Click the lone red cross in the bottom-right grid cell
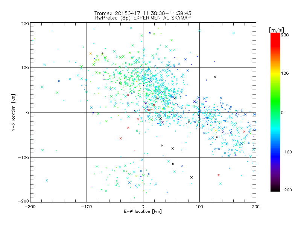The image size is (301, 225). pyautogui.click(x=219, y=175)
